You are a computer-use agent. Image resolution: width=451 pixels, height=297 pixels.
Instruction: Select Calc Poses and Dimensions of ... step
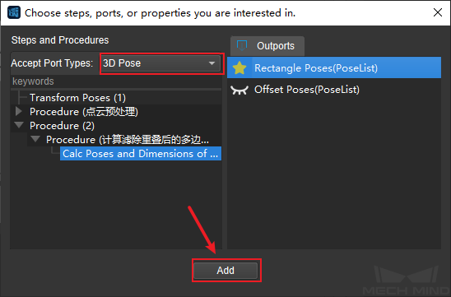coord(141,154)
